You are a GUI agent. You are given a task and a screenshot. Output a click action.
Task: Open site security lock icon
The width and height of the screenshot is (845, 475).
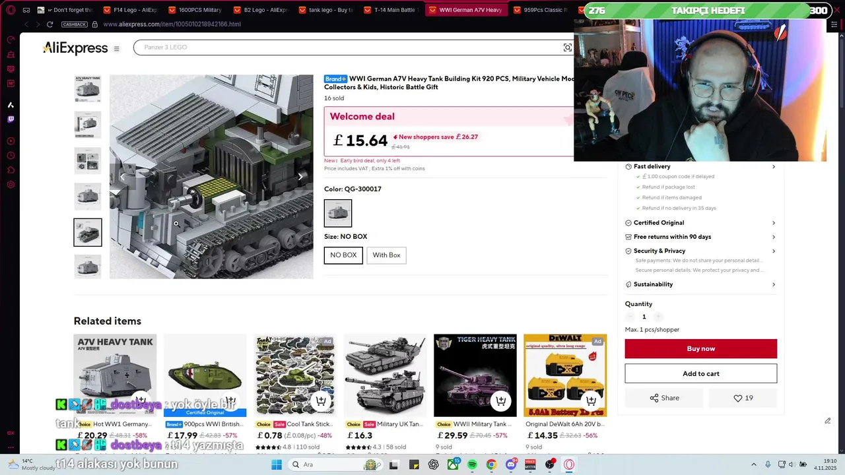point(95,24)
